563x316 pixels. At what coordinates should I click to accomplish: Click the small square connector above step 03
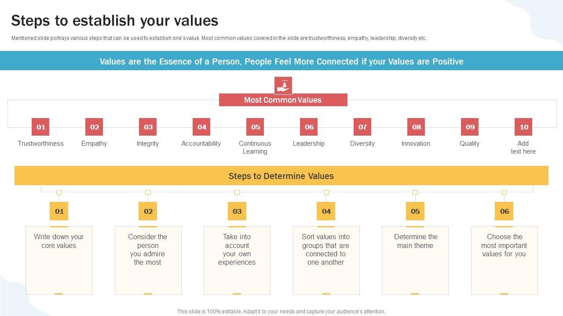pyautogui.click(x=237, y=192)
